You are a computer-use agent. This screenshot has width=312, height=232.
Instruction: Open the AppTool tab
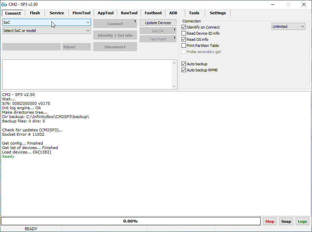[106, 13]
